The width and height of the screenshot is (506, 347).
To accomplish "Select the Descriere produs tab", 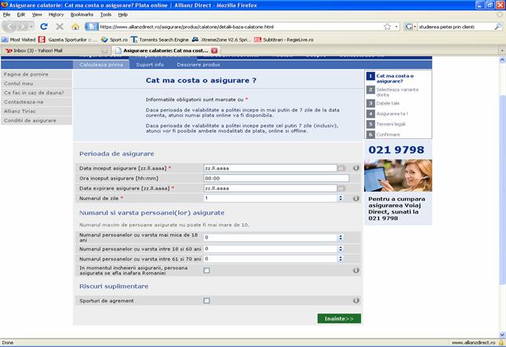I will click(198, 64).
